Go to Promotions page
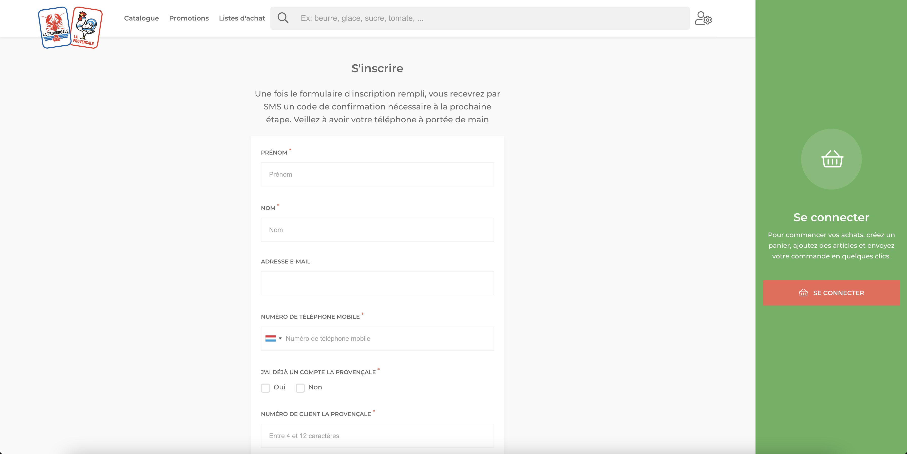Screen dimensions: 907x454 189,18
